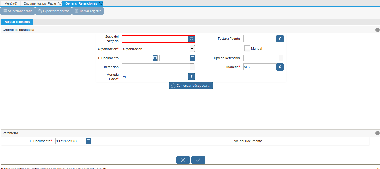Enable the Manual checkbox
Viewport: 380px width, 169px height.
pyautogui.click(x=247, y=48)
